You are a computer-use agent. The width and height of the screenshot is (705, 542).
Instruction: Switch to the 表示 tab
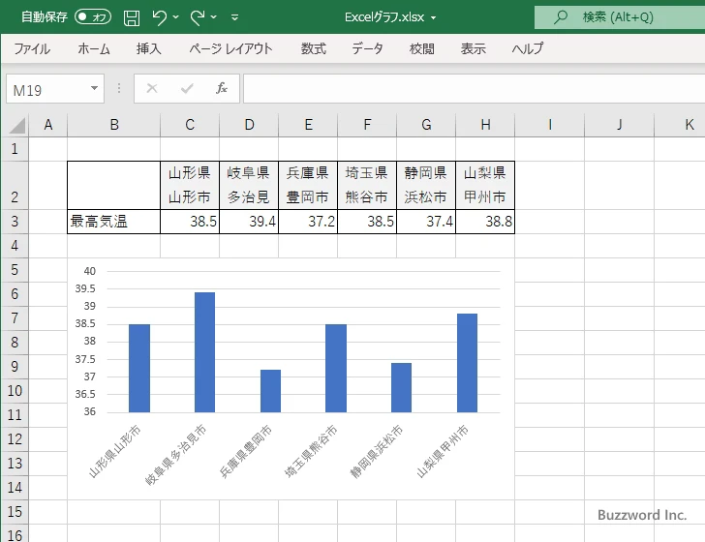click(x=473, y=48)
